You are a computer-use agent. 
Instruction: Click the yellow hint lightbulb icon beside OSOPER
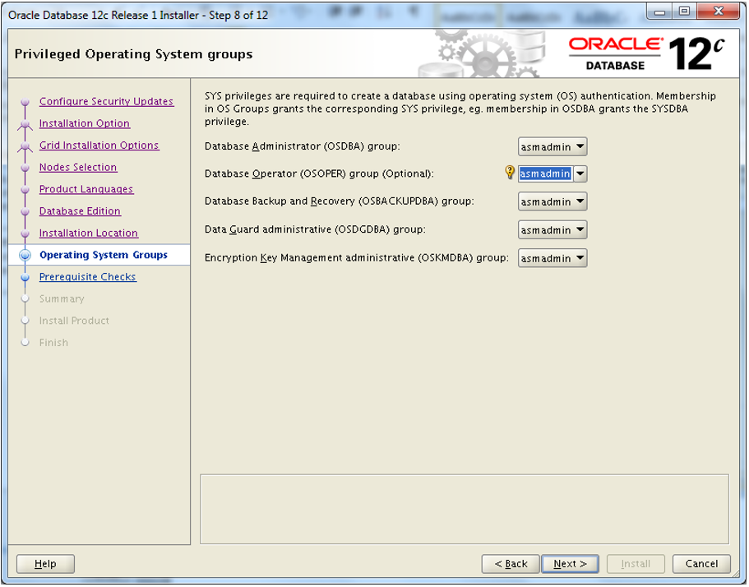pos(510,172)
